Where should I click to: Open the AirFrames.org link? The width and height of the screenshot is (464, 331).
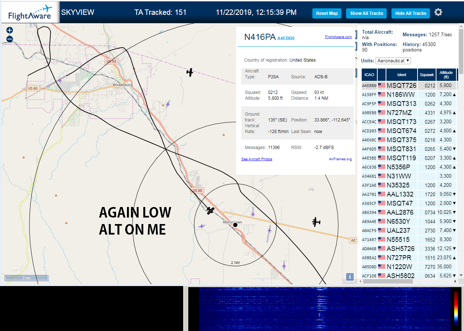340,159
